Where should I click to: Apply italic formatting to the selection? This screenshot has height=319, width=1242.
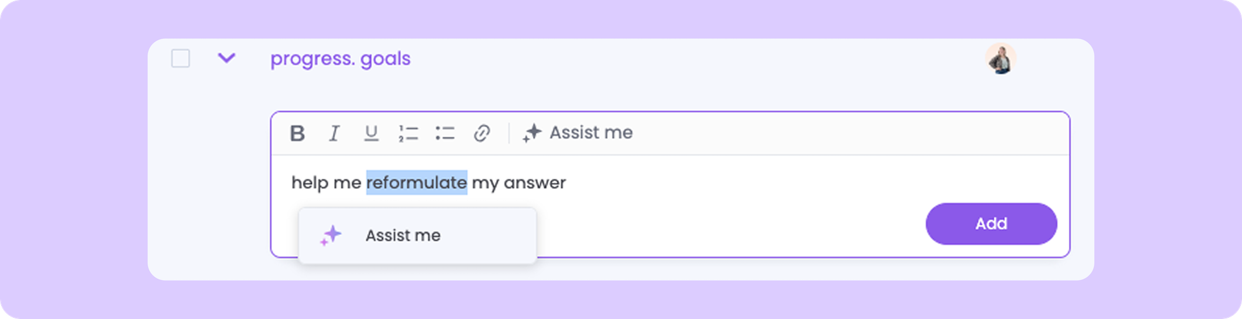(334, 133)
